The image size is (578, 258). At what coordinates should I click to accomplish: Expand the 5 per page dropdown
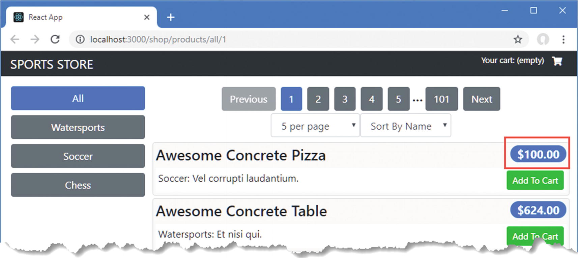point(315,126)
